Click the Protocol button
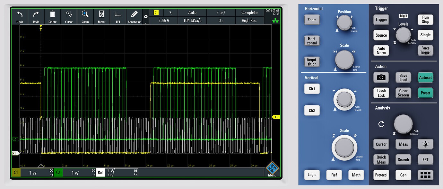This screenshot has height=189, width=443. [x=381, y=175]
